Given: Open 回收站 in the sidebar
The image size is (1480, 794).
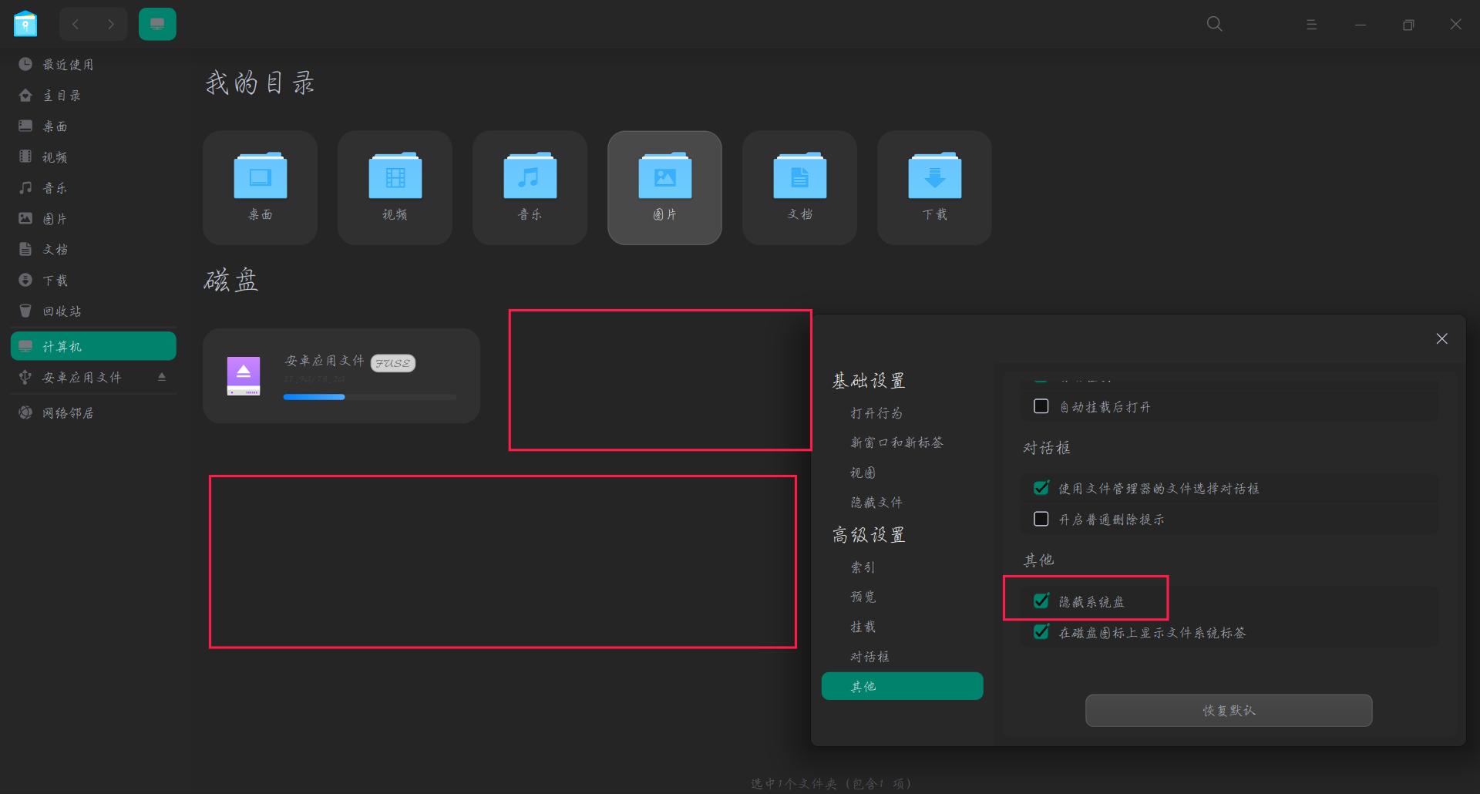Looking at the screenshot, I should (93, 311).
